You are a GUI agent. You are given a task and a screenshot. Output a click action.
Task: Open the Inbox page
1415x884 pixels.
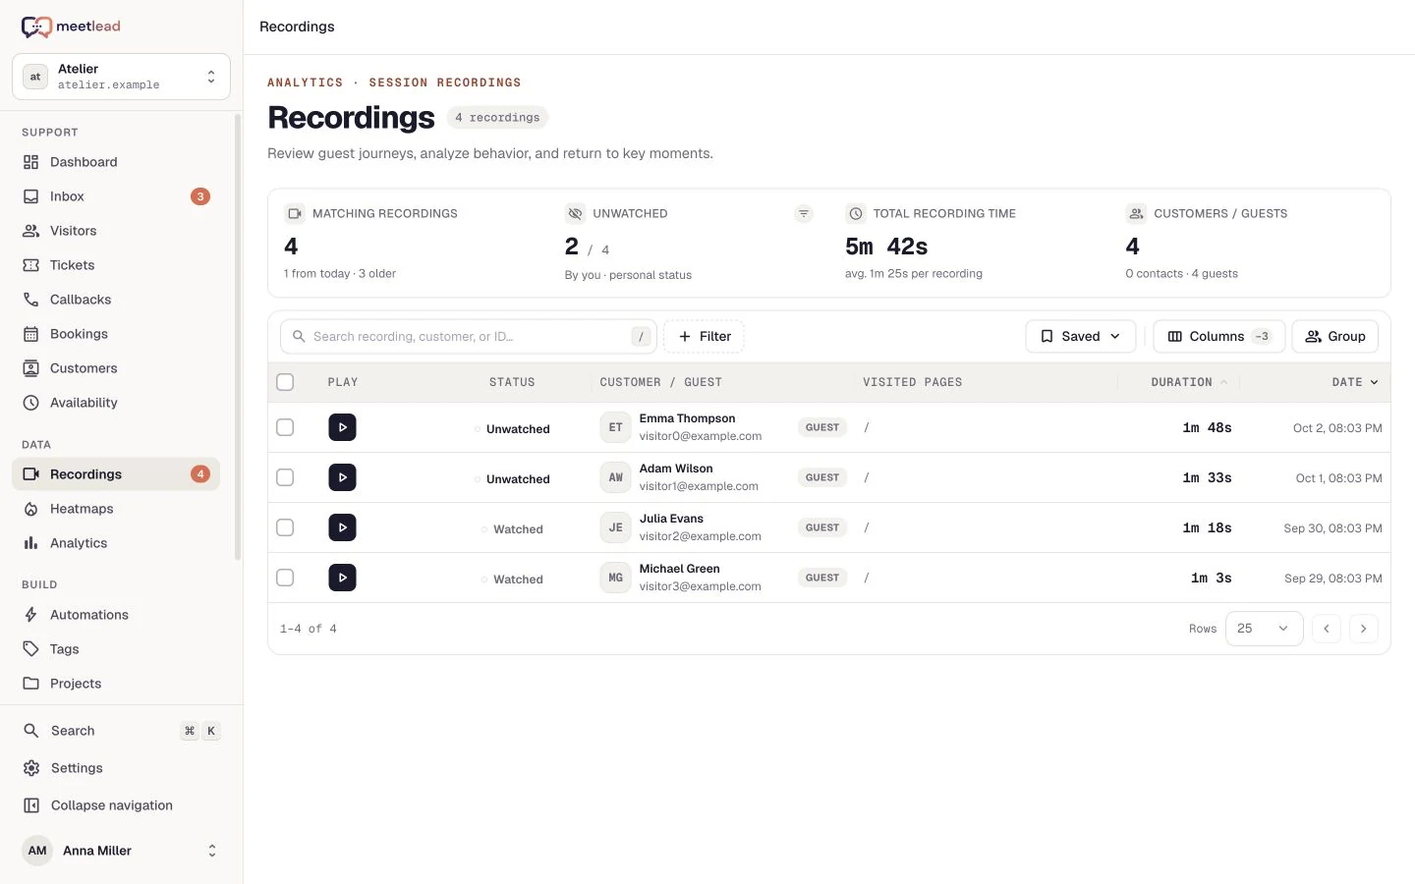tap(116, 196)
